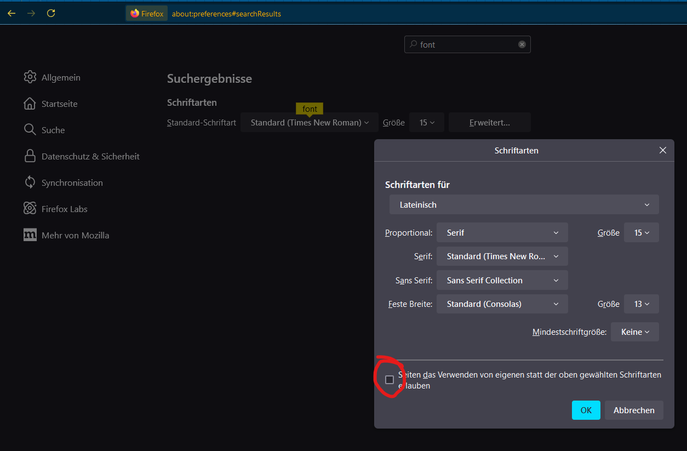Clear the search field with X icon

522,44
